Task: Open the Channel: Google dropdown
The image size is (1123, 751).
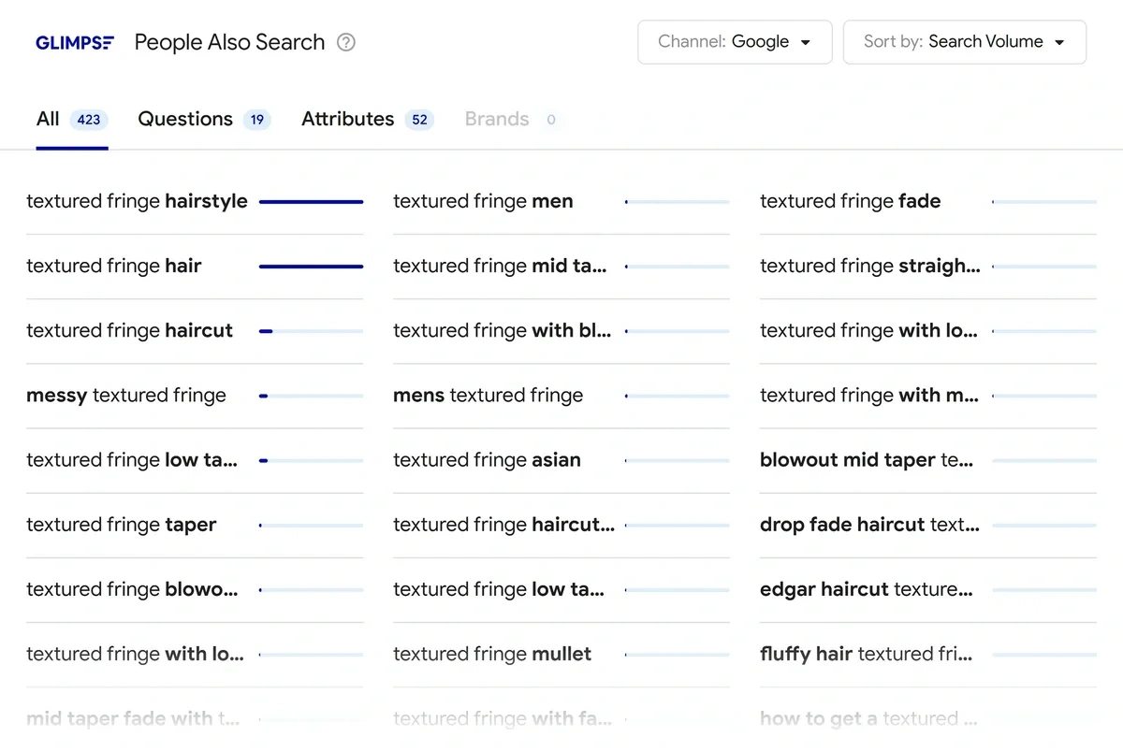Action: (735, 42)
